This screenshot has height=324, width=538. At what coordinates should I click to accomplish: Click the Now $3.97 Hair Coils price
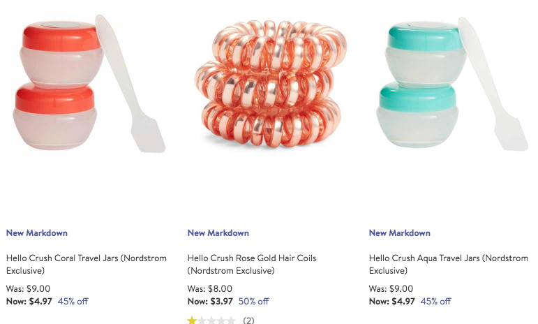tap(210, 302)
